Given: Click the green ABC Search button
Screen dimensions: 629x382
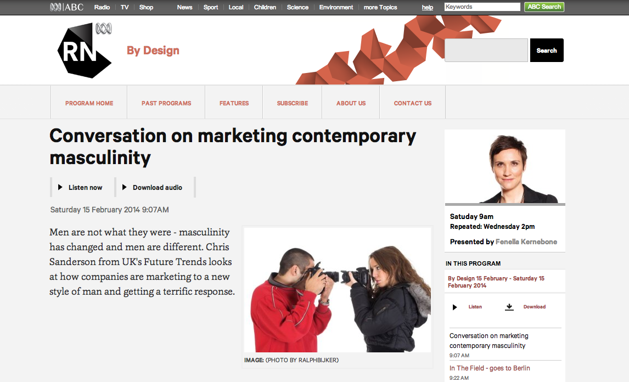Looking at the screenshot, I should click(544, 7).
